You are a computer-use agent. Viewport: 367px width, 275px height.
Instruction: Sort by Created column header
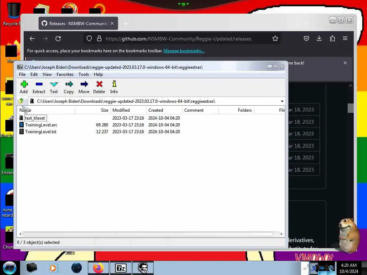(x=165, y=110)
